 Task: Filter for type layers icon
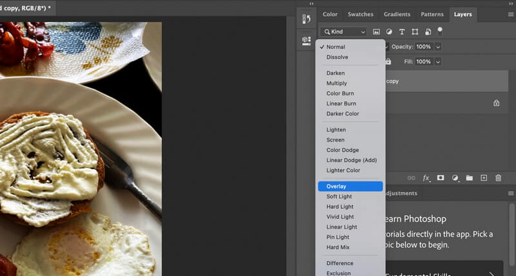coord(402,32)
